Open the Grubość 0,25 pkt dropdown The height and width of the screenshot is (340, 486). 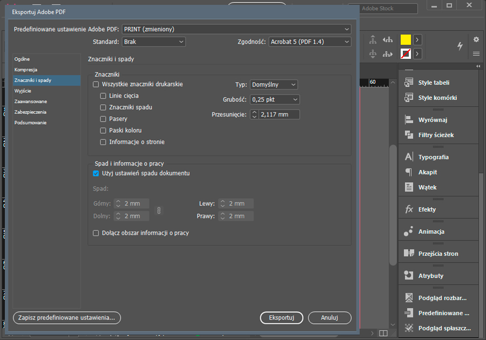click(275, 99)
